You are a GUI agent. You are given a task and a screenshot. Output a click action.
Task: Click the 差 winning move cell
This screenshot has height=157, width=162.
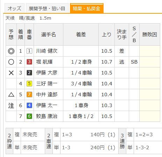(x=122, y=51)
